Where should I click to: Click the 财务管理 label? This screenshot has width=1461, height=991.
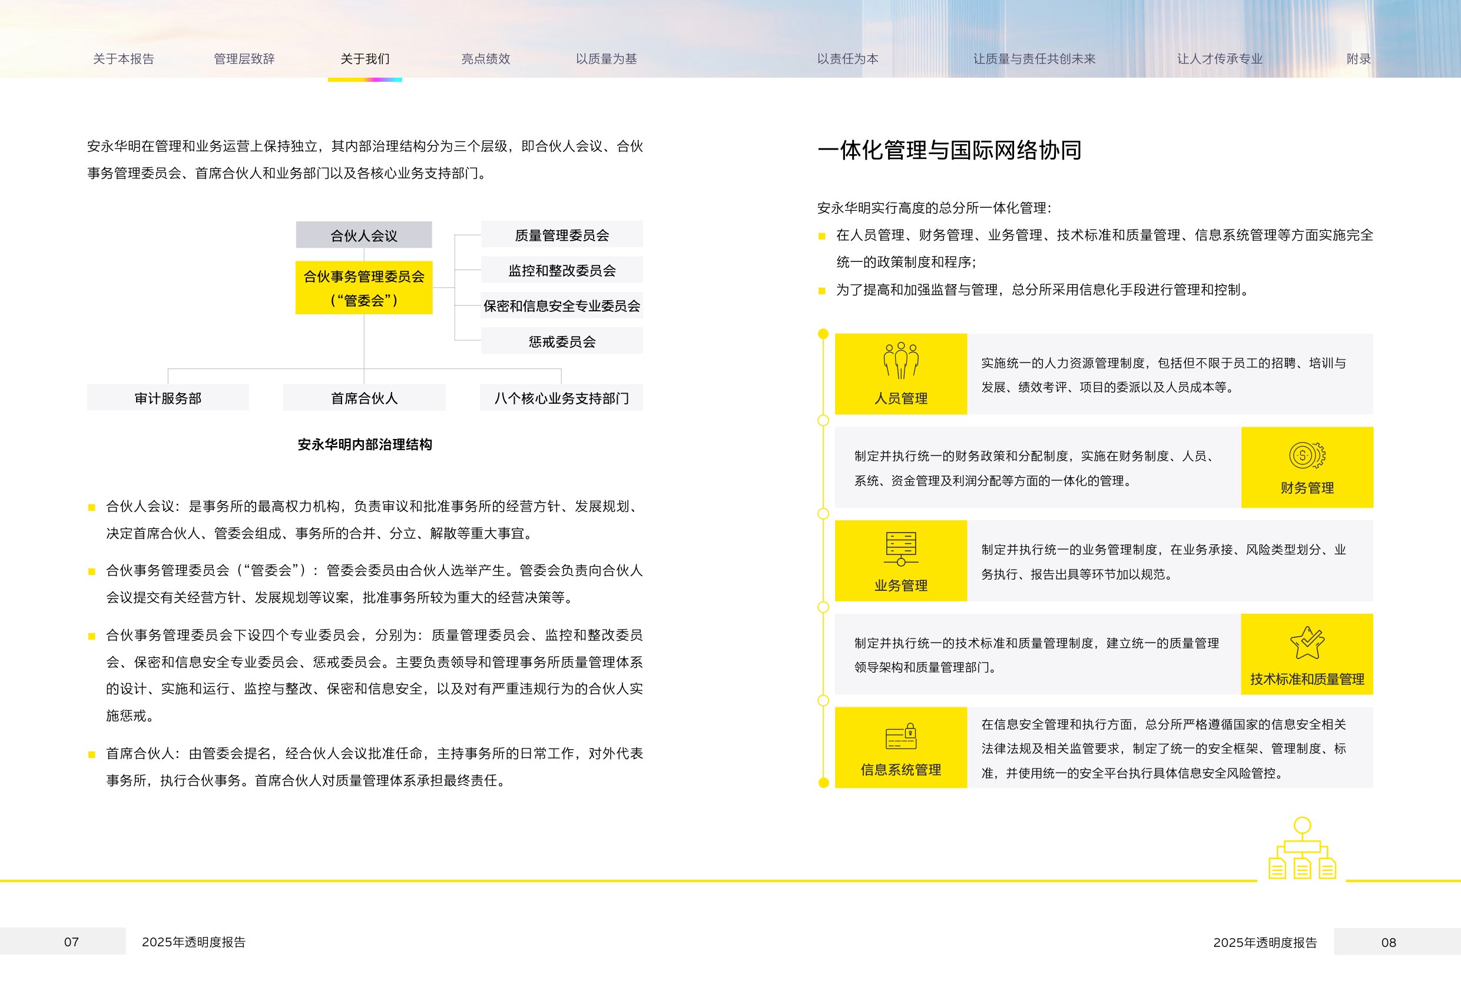(x=1307, y=488)
